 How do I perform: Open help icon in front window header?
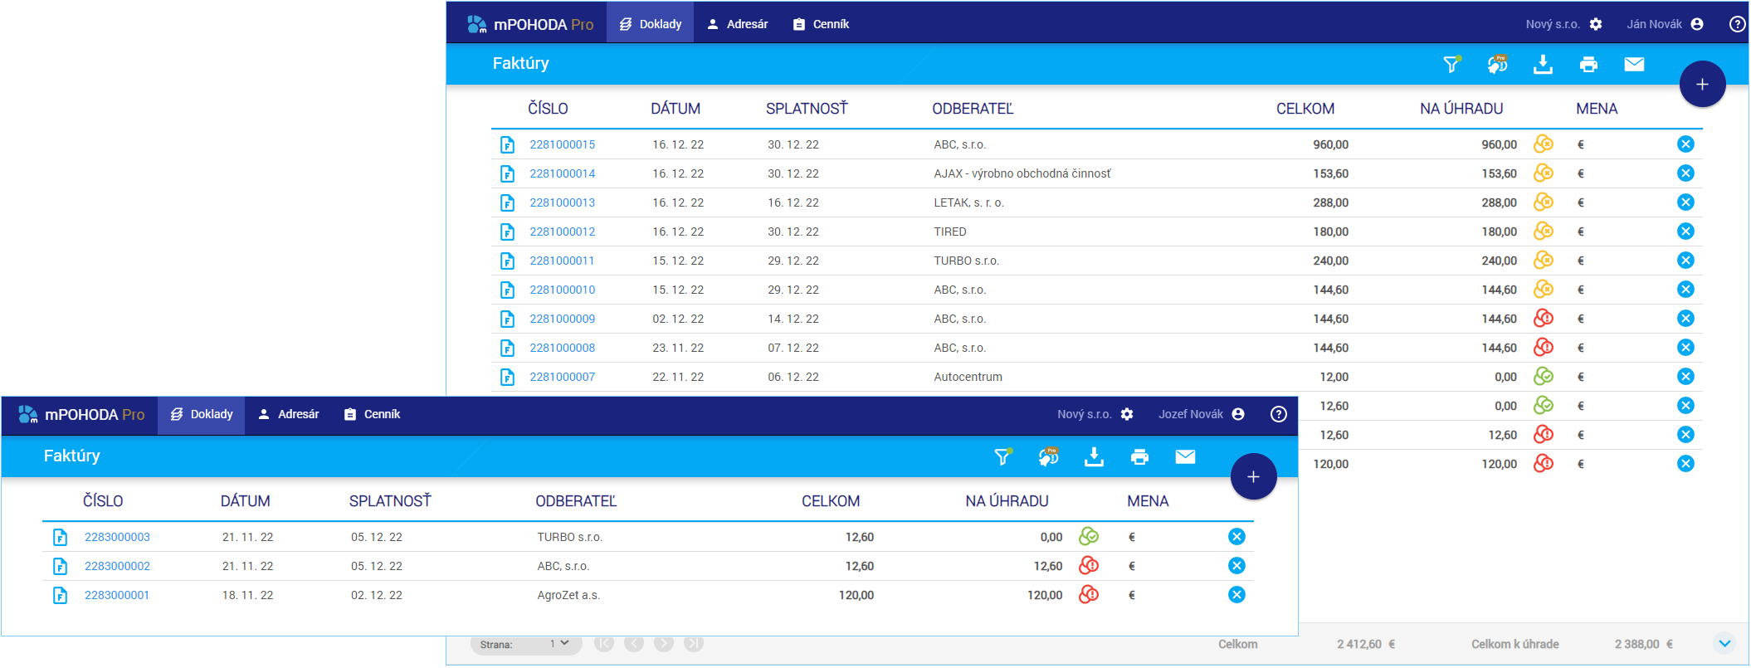(x=1279, y=414)
